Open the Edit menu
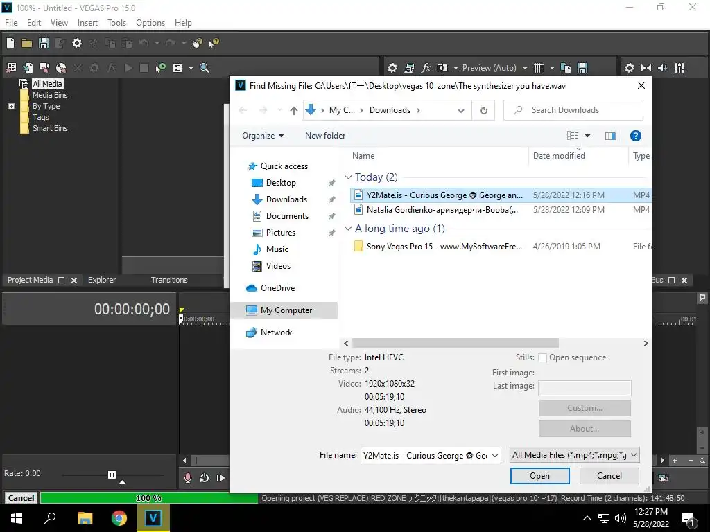Image resolution: width=710 pixels, height=532 pixels. tap(34, 23)
